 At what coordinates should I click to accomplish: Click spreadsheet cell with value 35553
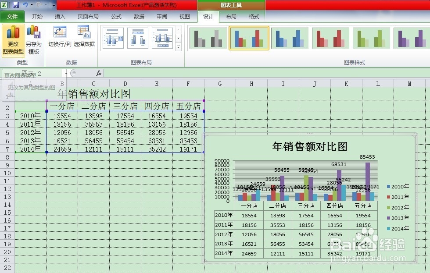pyautogui.click(x=93, y=124)
